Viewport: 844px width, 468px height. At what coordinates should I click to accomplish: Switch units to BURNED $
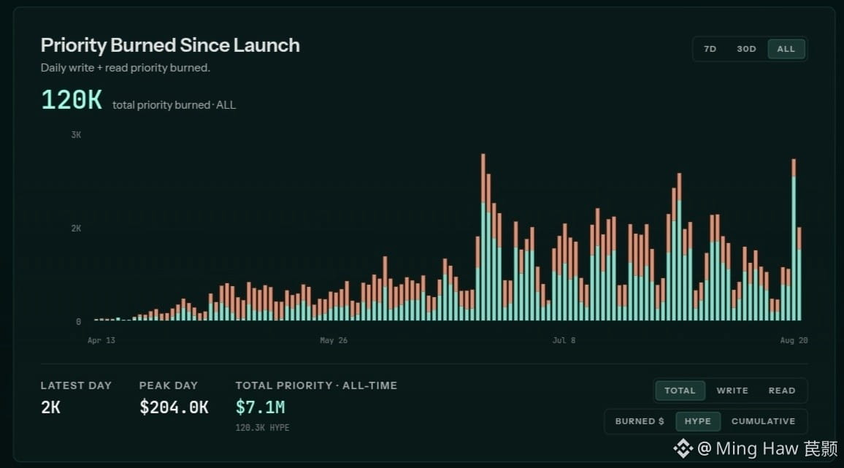pyautogui.click(x=640, y=421)
